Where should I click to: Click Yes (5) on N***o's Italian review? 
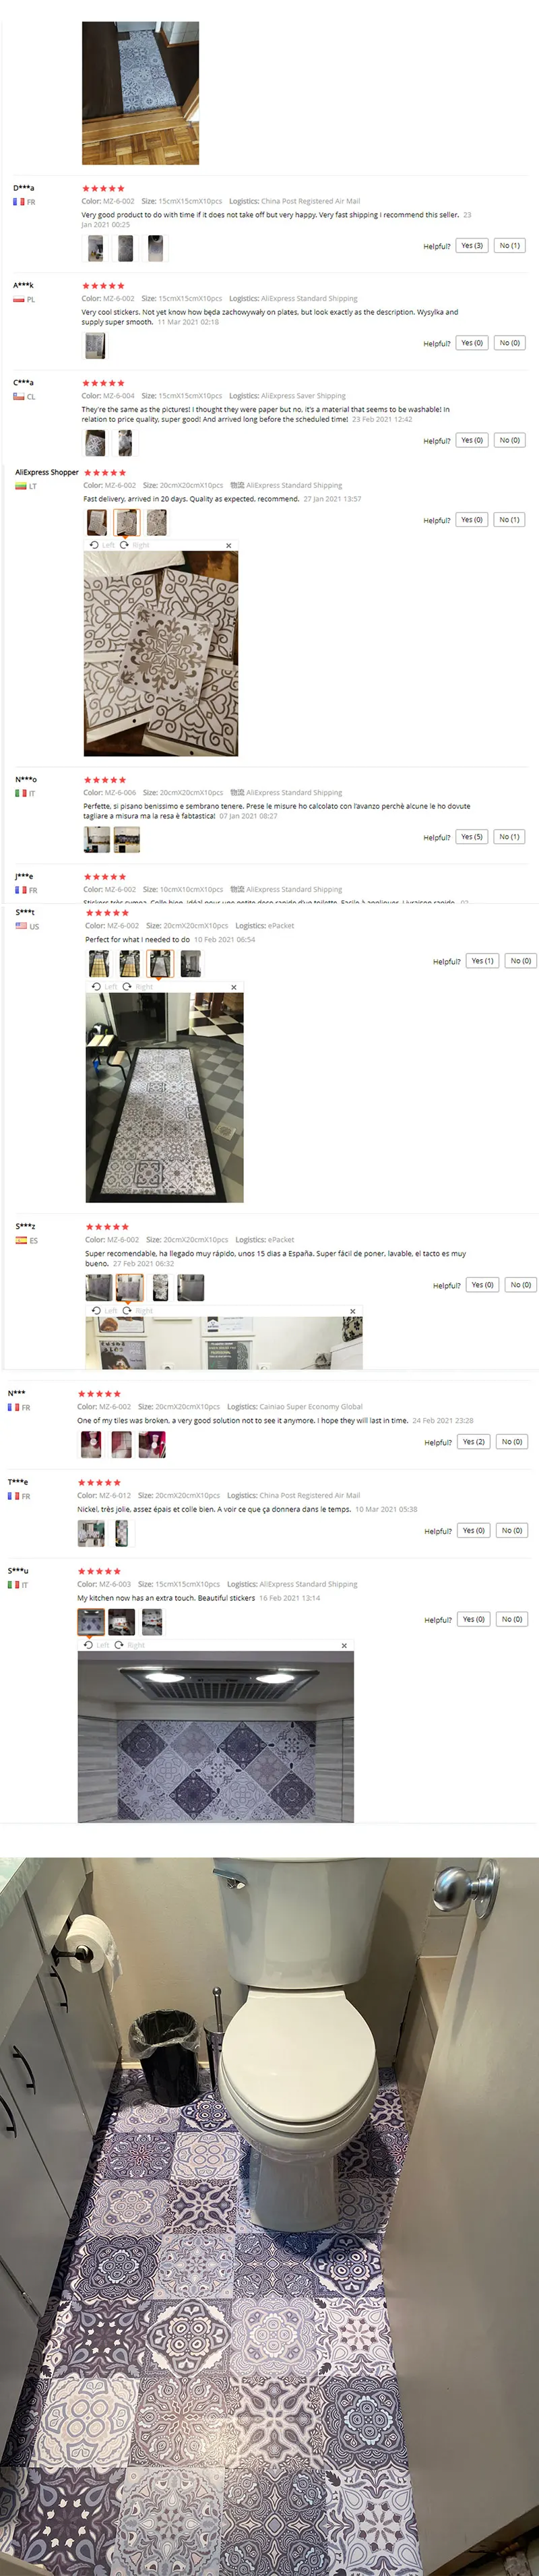point(472,836)
